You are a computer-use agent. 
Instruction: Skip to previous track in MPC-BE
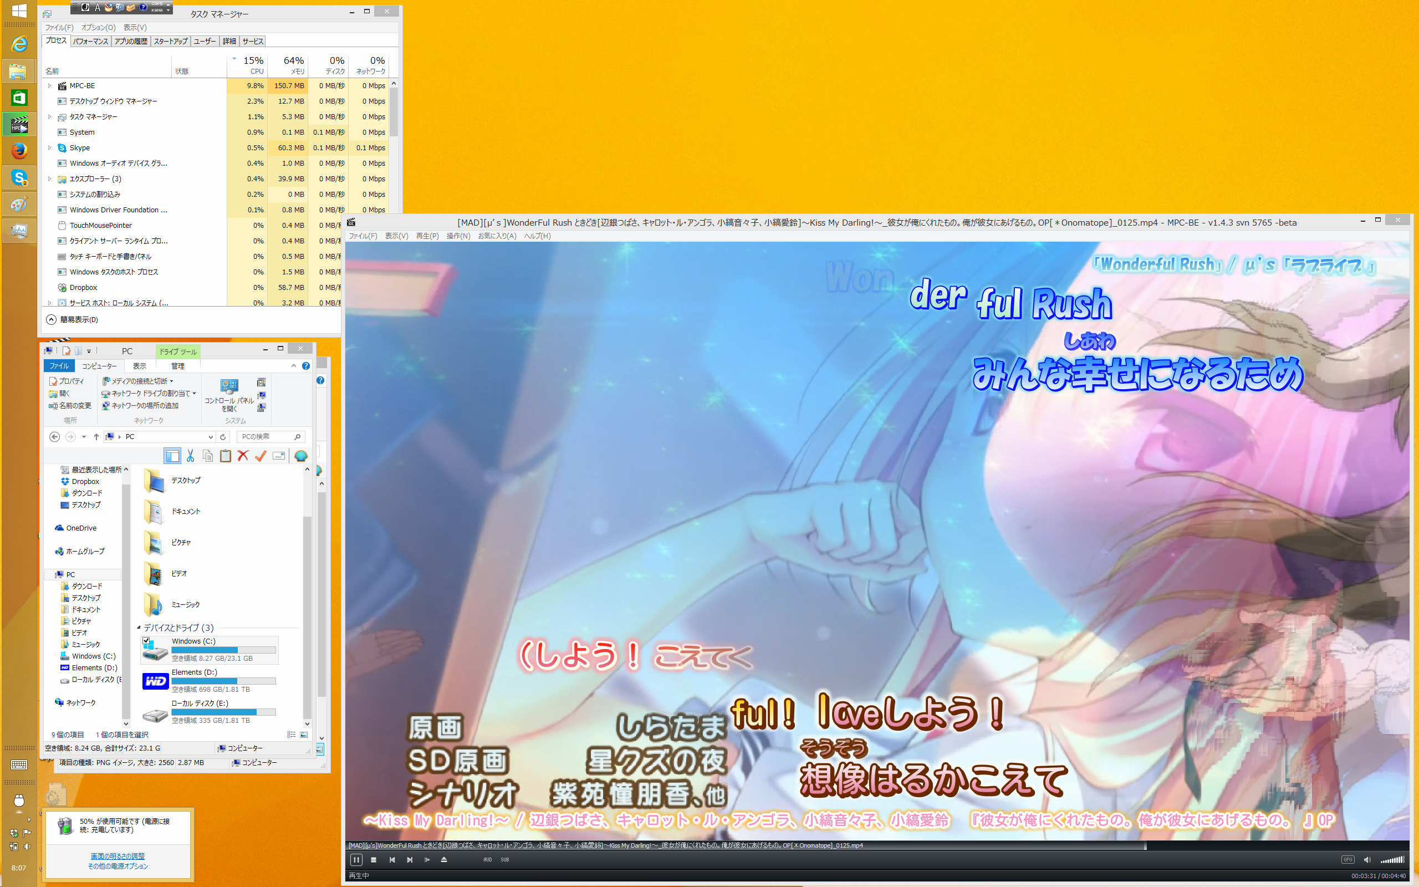click(392, 859)
